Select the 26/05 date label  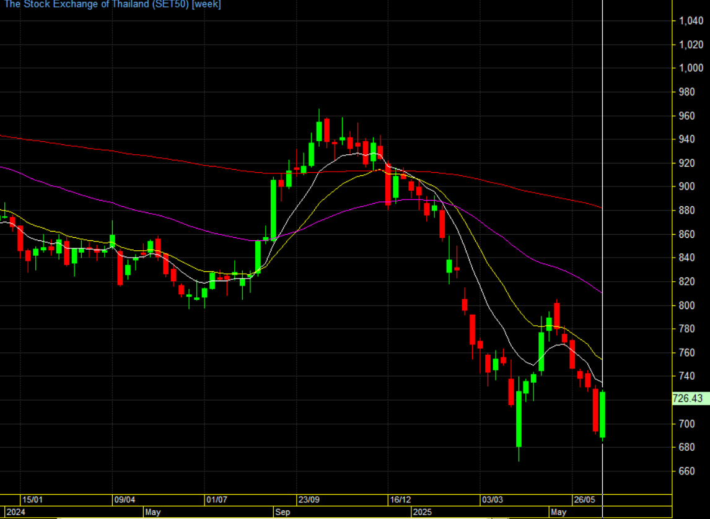(x=584, y=500)
